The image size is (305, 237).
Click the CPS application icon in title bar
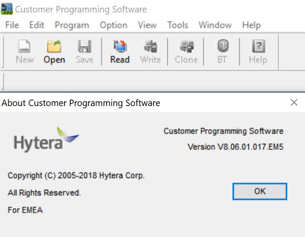(7, 9)
